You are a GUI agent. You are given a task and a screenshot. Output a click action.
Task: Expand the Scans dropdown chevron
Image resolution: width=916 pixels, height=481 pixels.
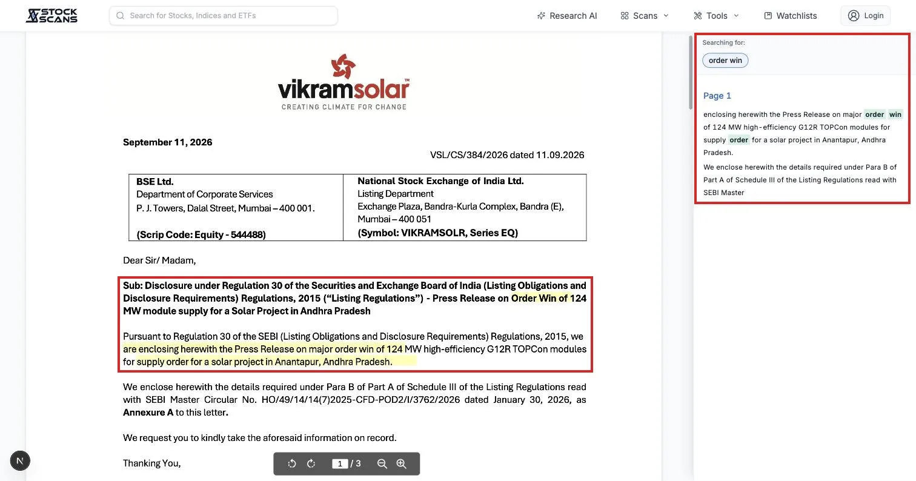click(x=666, y=16)
